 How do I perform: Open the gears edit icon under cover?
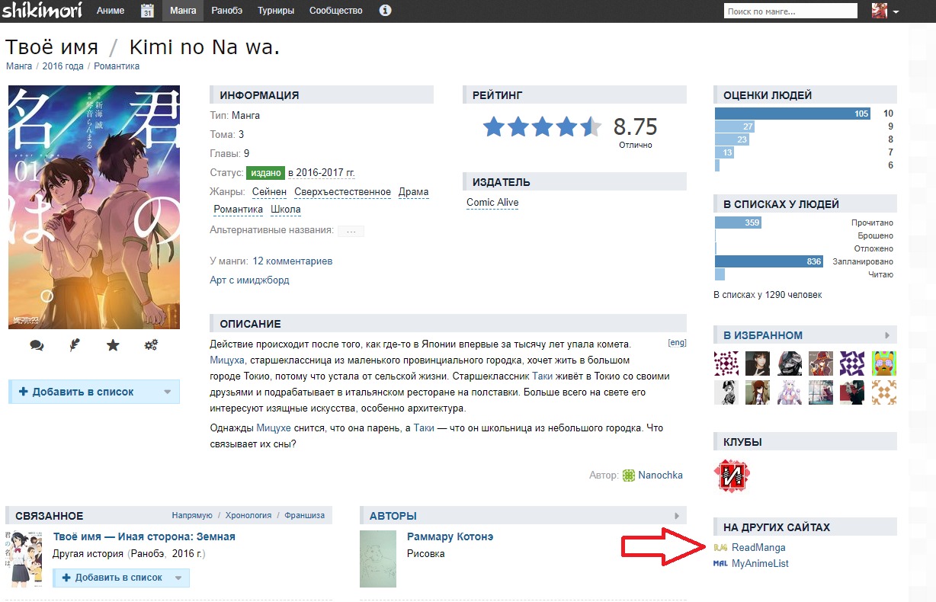pyautogui.click(x=151, y=345)
